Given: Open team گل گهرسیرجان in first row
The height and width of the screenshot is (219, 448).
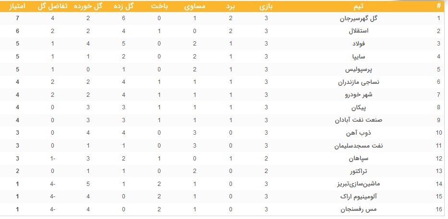Looking at the screenshot, I should [x=359, y=19].
